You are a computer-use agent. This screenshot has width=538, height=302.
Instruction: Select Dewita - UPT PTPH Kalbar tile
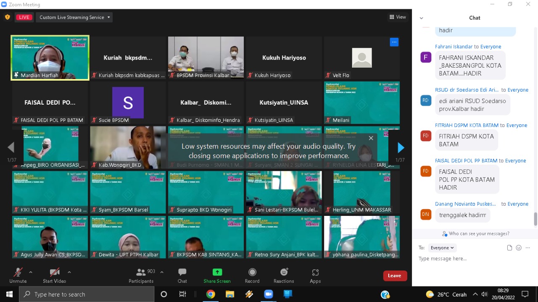tap(128, 237)
